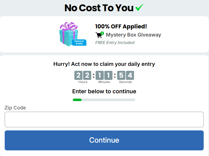Image resolution: width=209 pixels, height=156 pixels.
Task: Click the 'Mystery Box Giveaway' text
Action: [x=133, y=35]
